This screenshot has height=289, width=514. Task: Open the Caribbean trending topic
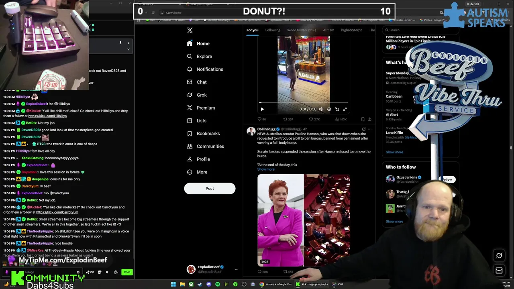coord(394,96)
